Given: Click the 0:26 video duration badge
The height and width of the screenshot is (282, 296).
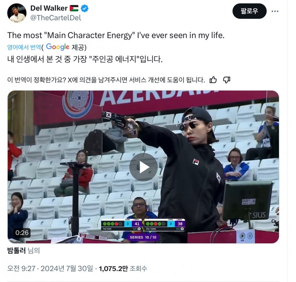Looking at the screenshot, I should [22, 233].
